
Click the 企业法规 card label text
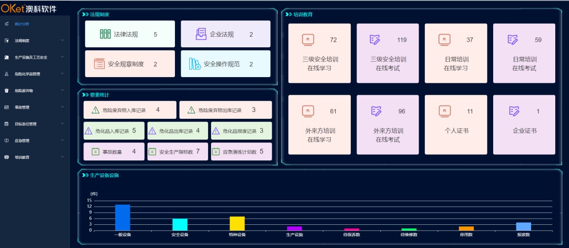pos(222,35)
